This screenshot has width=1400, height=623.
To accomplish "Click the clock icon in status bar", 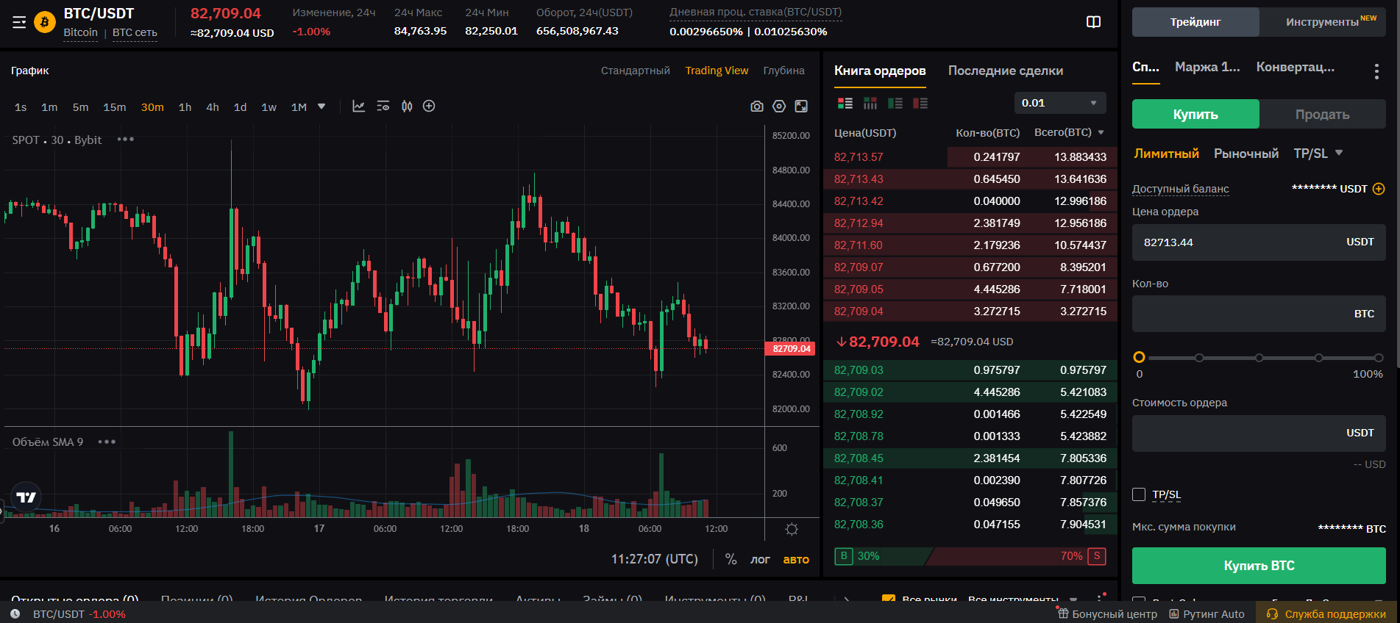I will (x=15, y=614).
